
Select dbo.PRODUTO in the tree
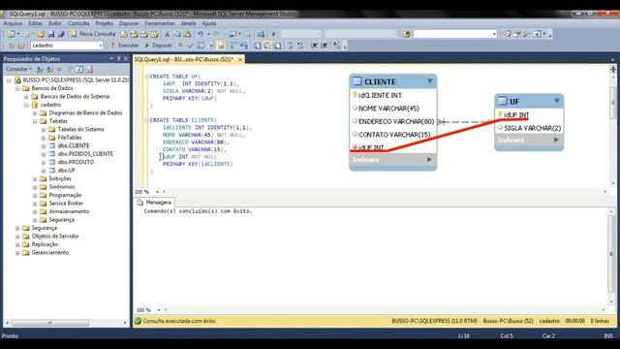point(76,162)
